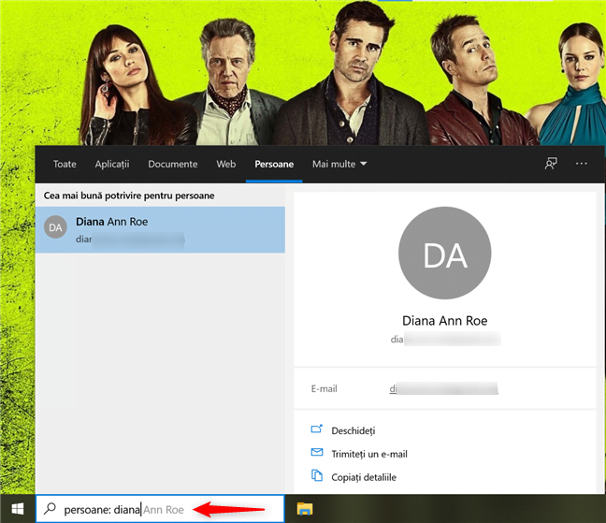Click the E-mail field label

(324, 388)
